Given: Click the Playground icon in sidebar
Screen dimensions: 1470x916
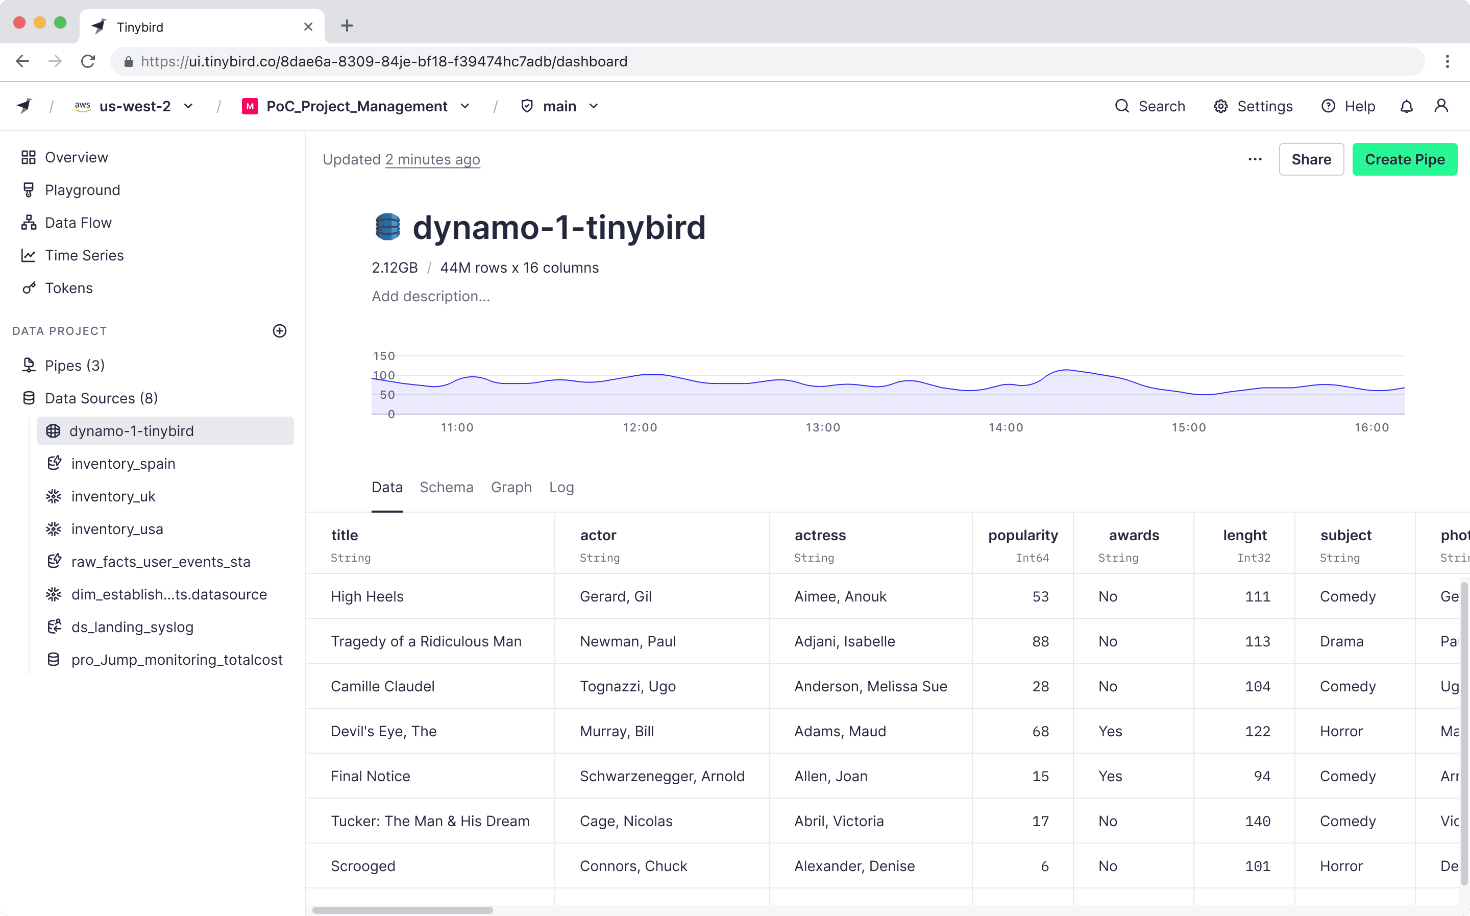Looking at the screenshot, I should pyautogui.click(x=29, y=190).
